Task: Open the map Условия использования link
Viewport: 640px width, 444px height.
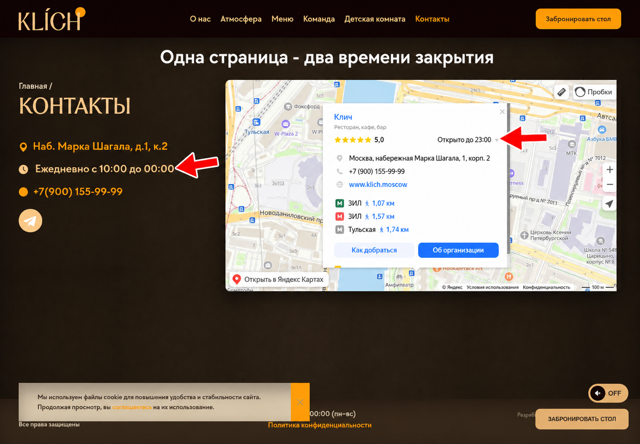Action: coord(493,288)
